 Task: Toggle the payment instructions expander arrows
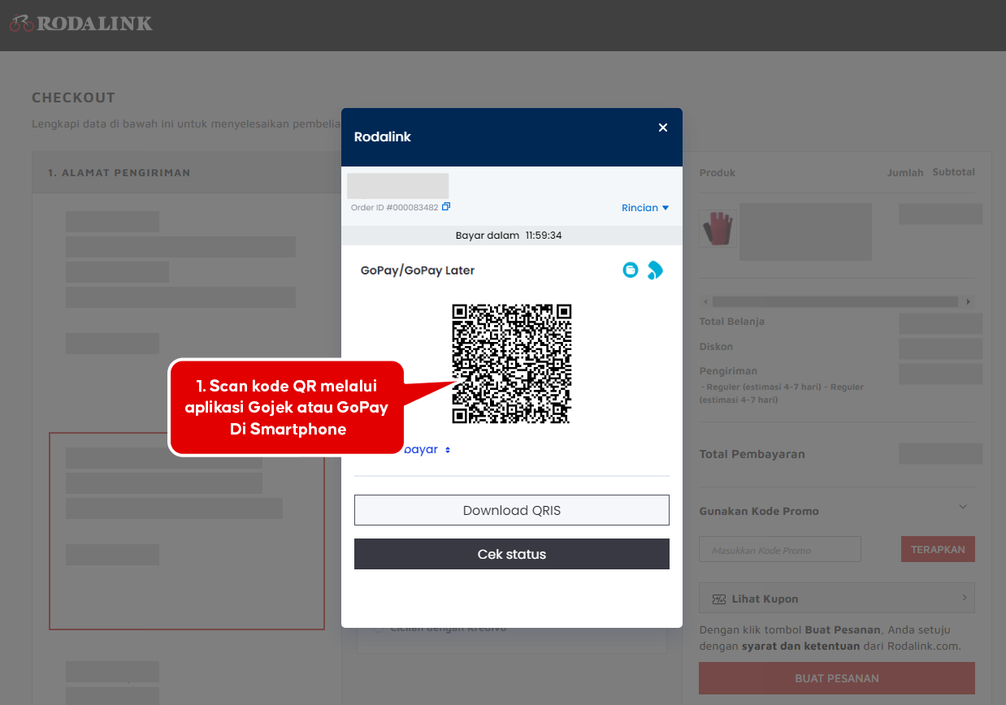point(447,450)
